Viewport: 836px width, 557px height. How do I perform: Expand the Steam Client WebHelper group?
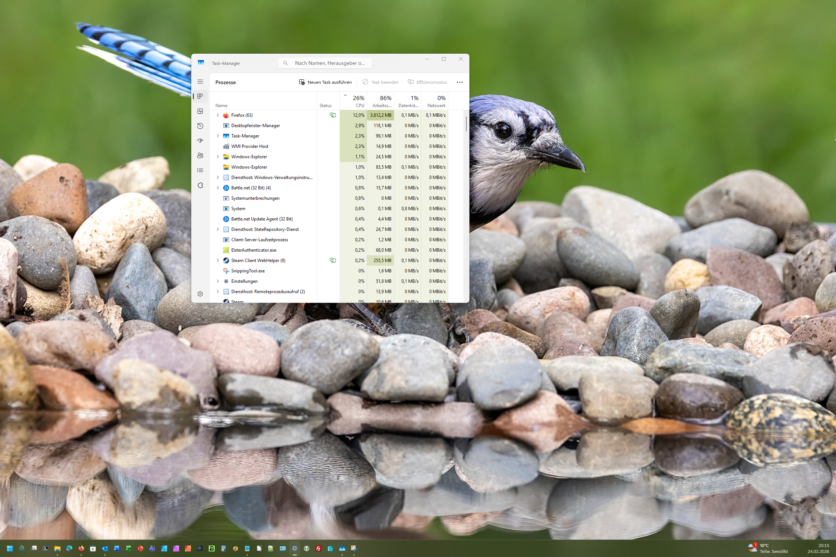coord(218,261)
